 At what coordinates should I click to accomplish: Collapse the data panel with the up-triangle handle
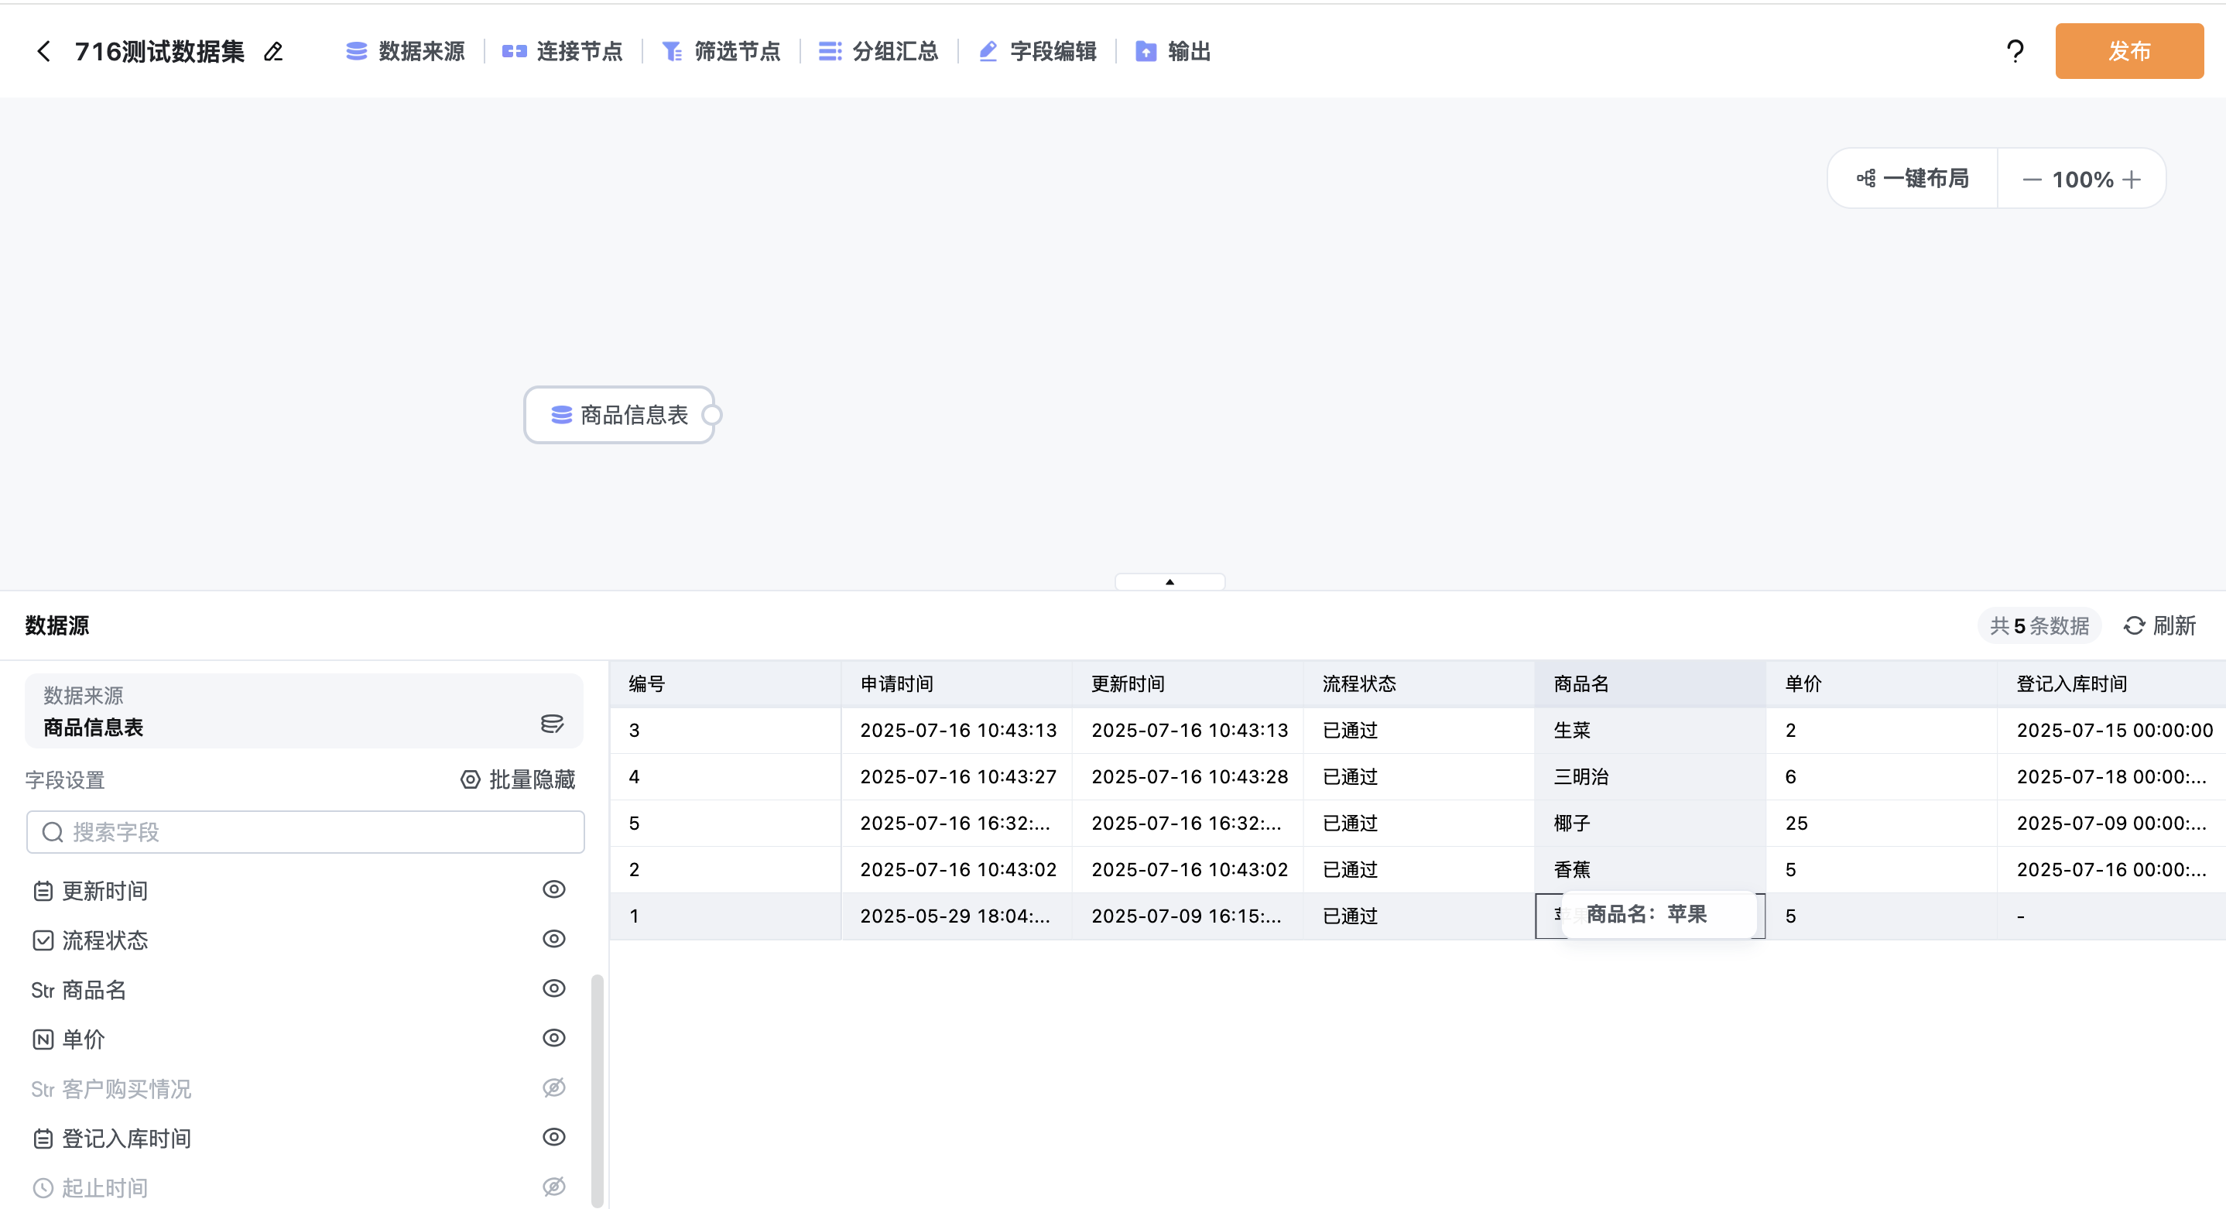tap(1170, 581)
